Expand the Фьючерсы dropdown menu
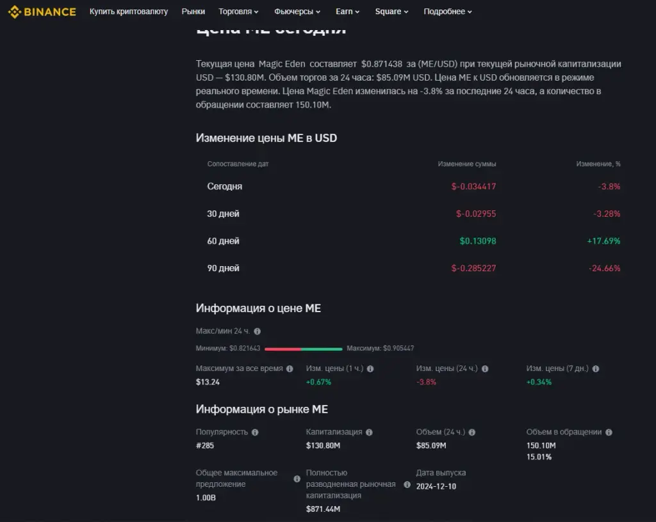 pyautogui.click(x=297, y=12)
